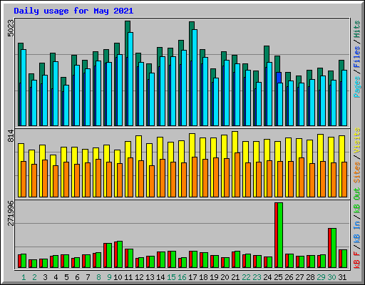Click day 14 on the x-axis

[160, 277]
